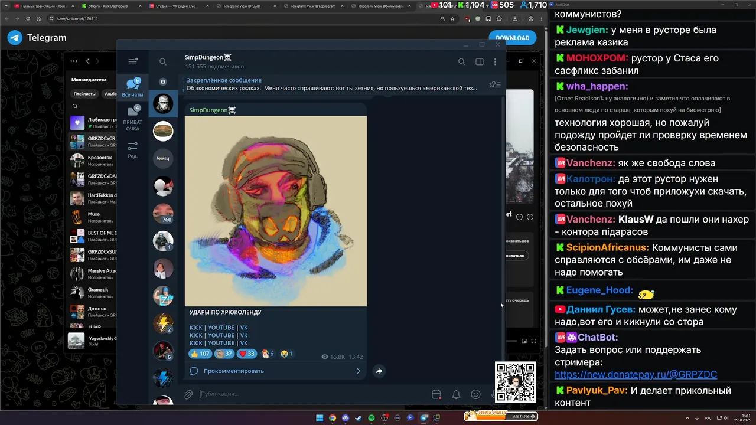This screenshot has height=425, width=756.
Task: Open Discord from the taskbar
Action: [346, 418]
